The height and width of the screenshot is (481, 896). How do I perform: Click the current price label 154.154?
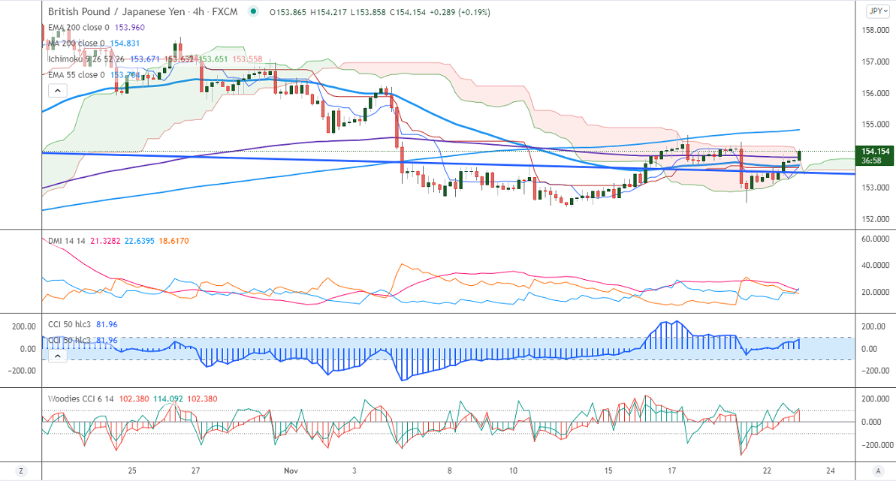tap(876, 152)
